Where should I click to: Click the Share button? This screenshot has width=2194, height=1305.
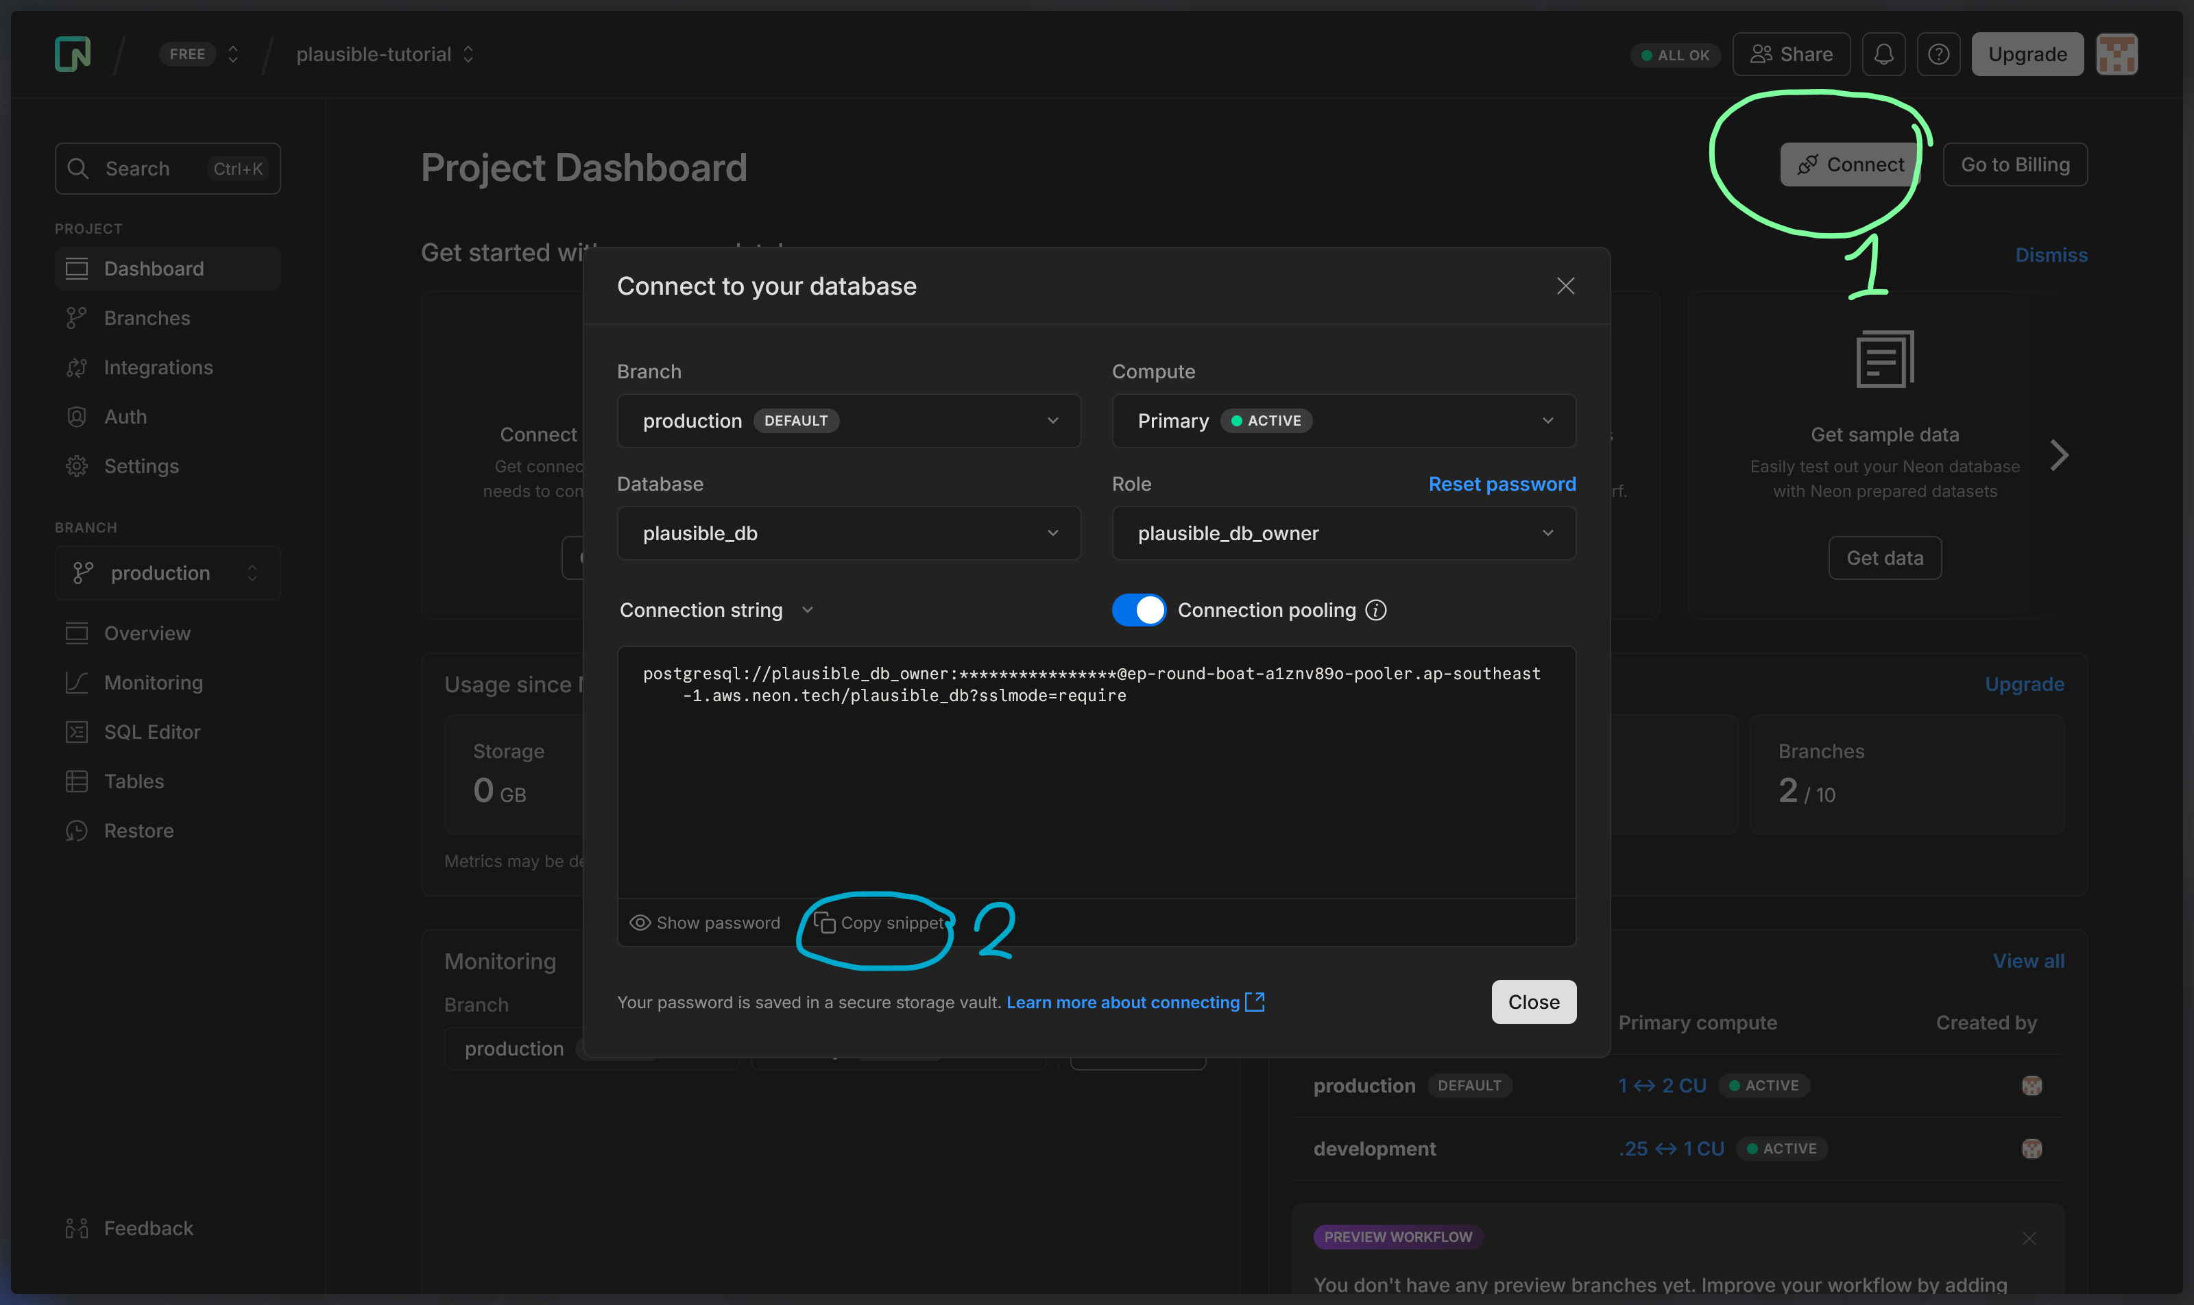(1791, 53)
